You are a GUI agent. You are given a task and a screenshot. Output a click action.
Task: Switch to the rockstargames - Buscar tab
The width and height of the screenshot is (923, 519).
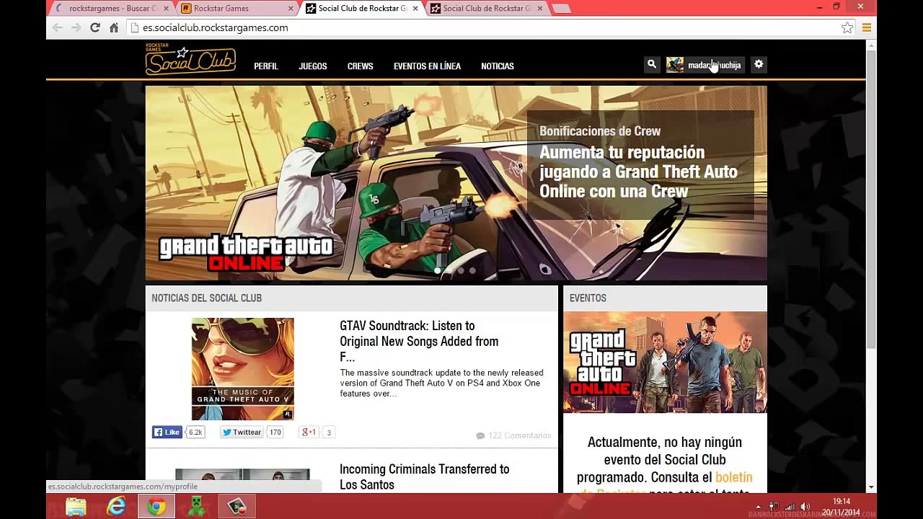pos(112,9)
